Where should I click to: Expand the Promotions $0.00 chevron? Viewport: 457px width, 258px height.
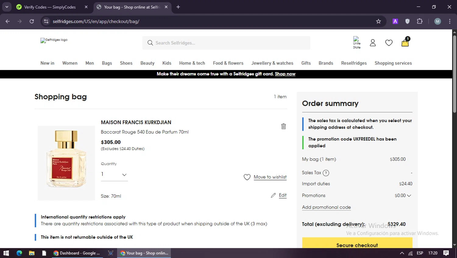click(x=409, y=196)
